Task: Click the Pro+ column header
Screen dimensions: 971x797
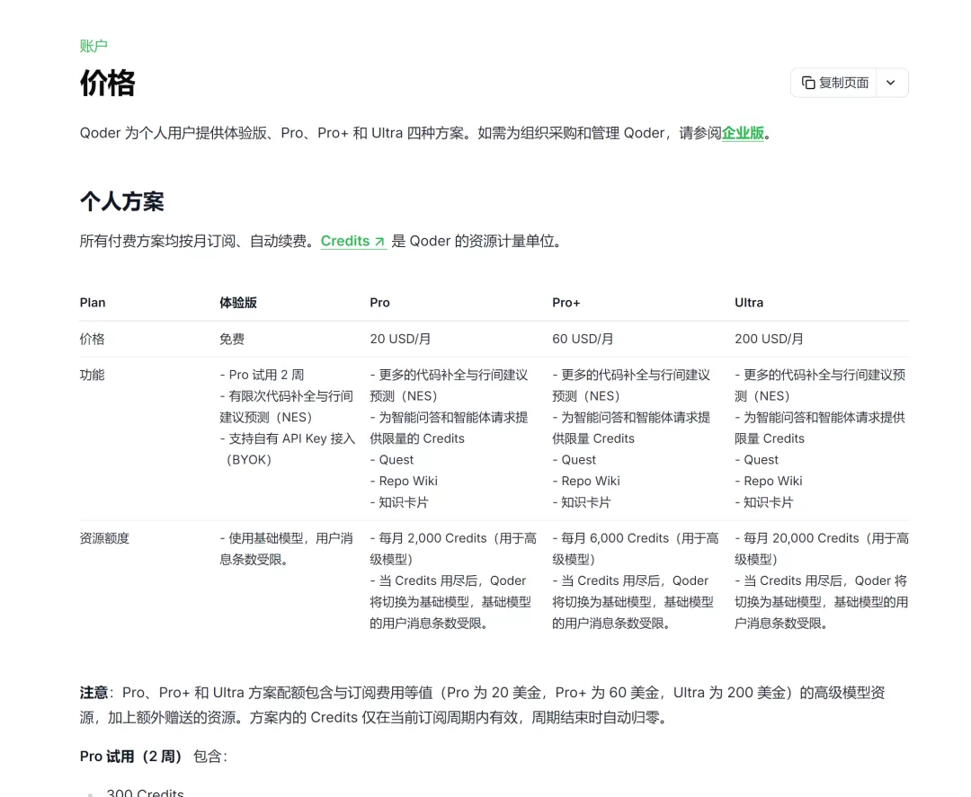Action: click(566, 303)
